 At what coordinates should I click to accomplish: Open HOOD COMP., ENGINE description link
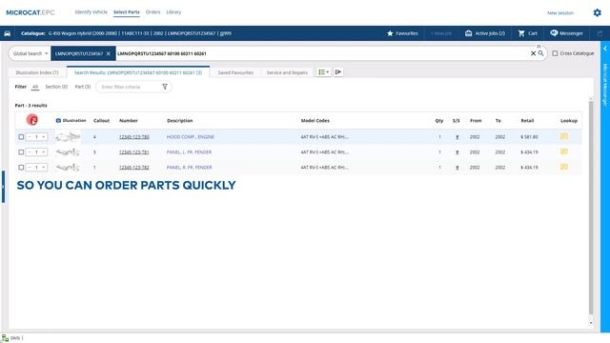tap(191, 137)
